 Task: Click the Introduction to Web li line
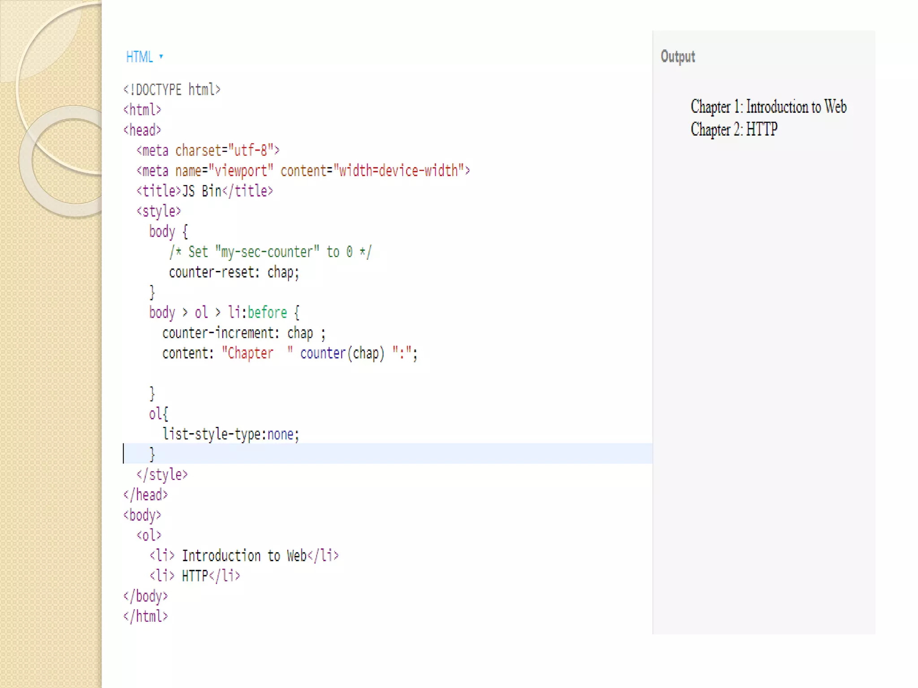(x=244, y=556)
